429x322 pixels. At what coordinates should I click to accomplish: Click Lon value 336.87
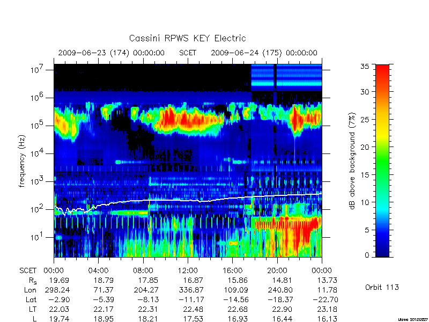point(191,290)
